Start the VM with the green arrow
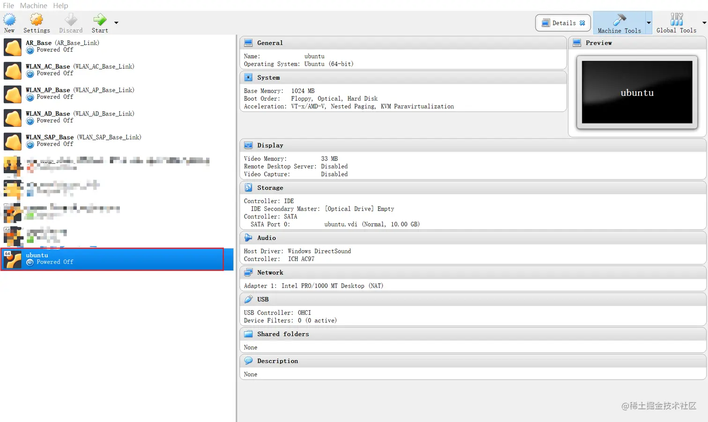708x422 pixels. (100, 20)
